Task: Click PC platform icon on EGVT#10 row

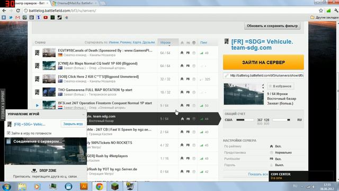Action: pos(37,53)
